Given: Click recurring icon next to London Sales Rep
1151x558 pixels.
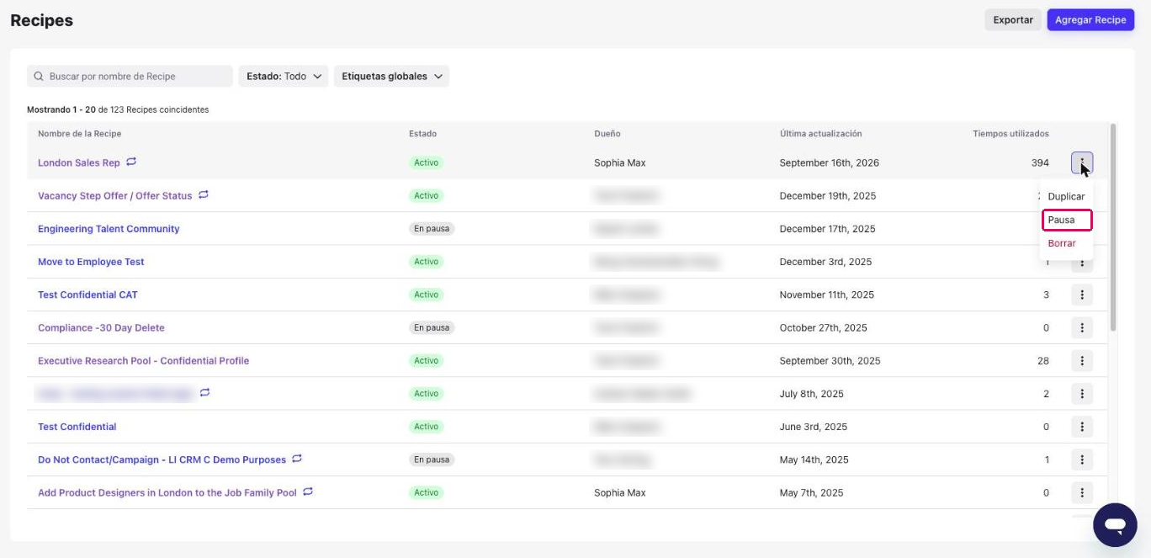Looking at the screenshot, I should 131,162.
